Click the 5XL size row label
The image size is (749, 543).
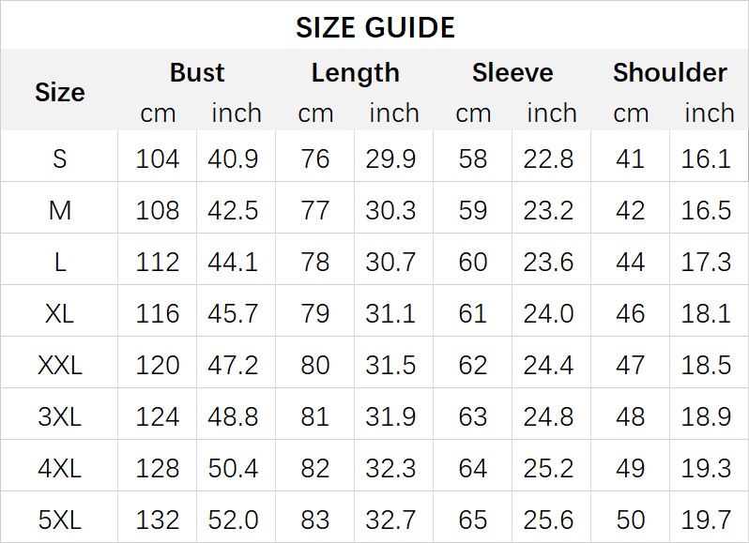(x=59, y=520)
